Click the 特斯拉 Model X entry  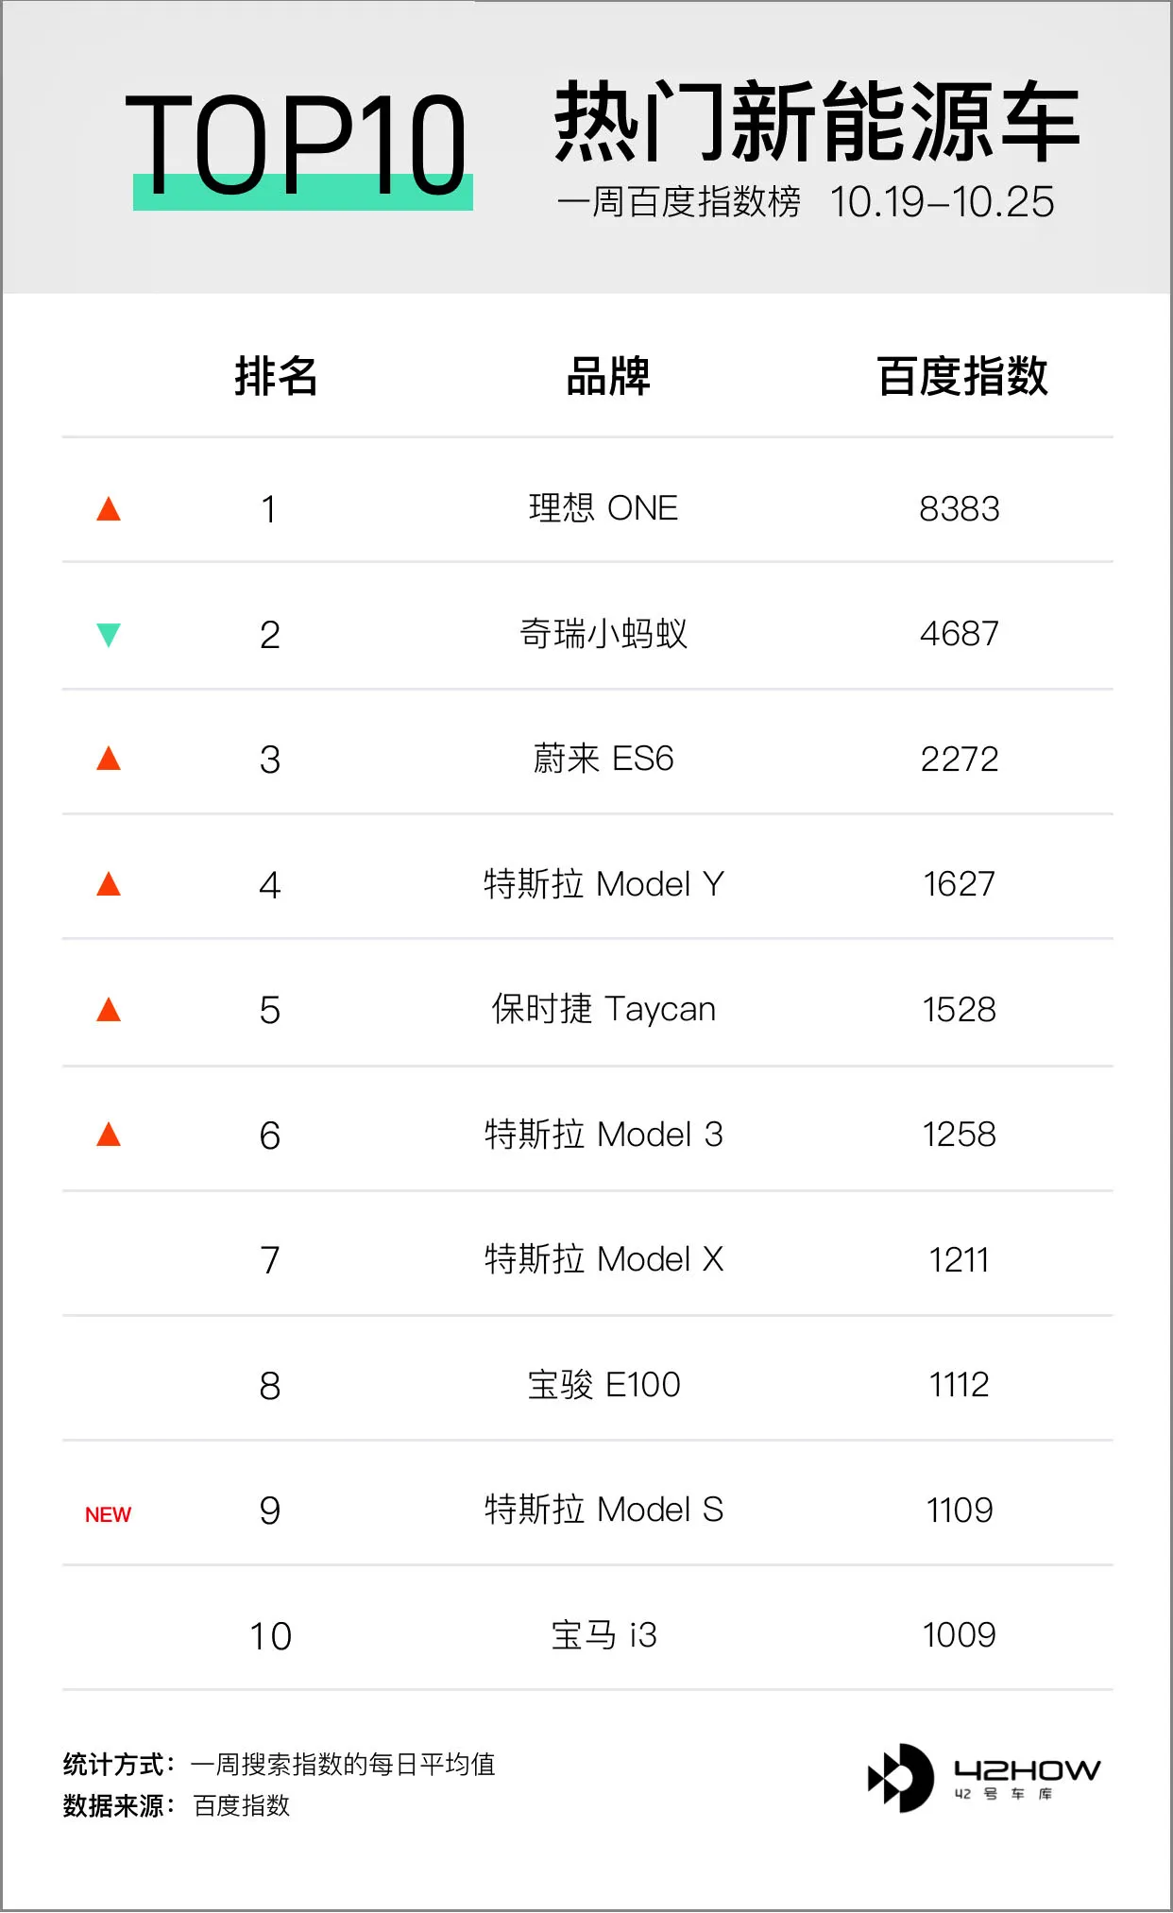coord(603,1259)
